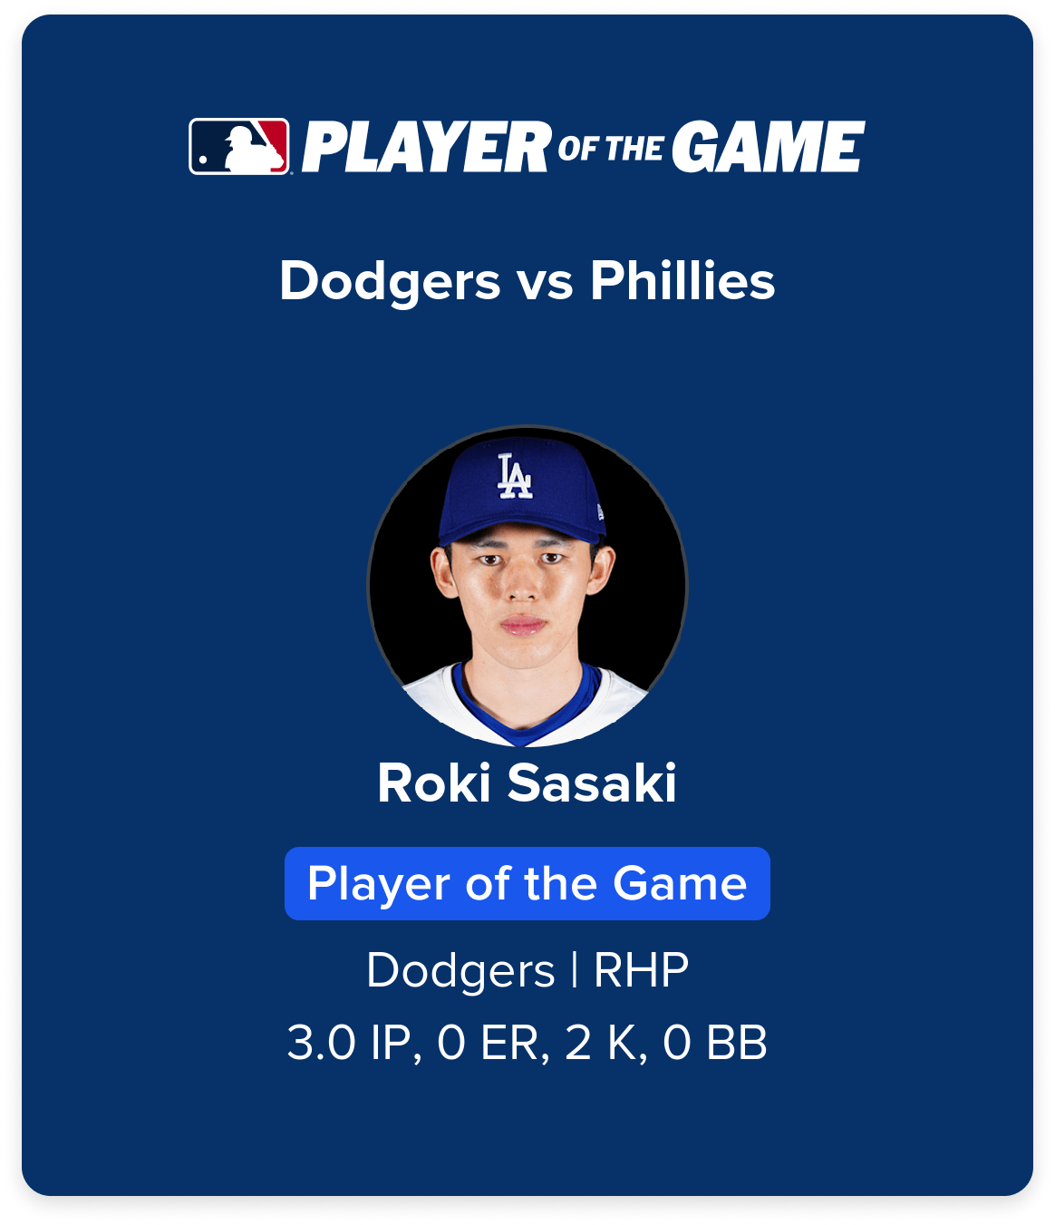Click the 2 K strikeout stat
This screenshot has height=1225, width=1055.
pyautogui.click(x=602, y=1044)
